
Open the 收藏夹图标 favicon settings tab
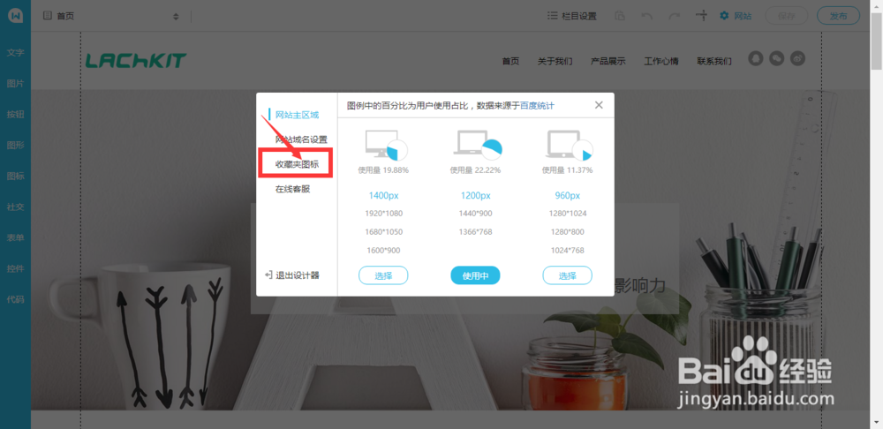point(297,164)
